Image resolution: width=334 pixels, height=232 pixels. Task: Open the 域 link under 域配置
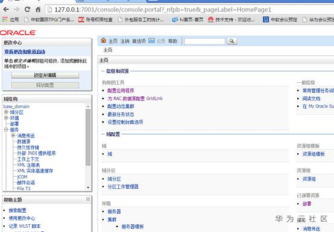pos(110,154)
